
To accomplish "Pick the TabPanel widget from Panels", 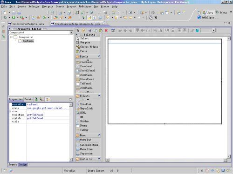I will [x=85, y=84].
